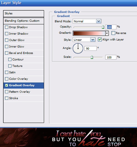Click the Opacity slider handle
The image size is (137, 147).
[103, 27]
